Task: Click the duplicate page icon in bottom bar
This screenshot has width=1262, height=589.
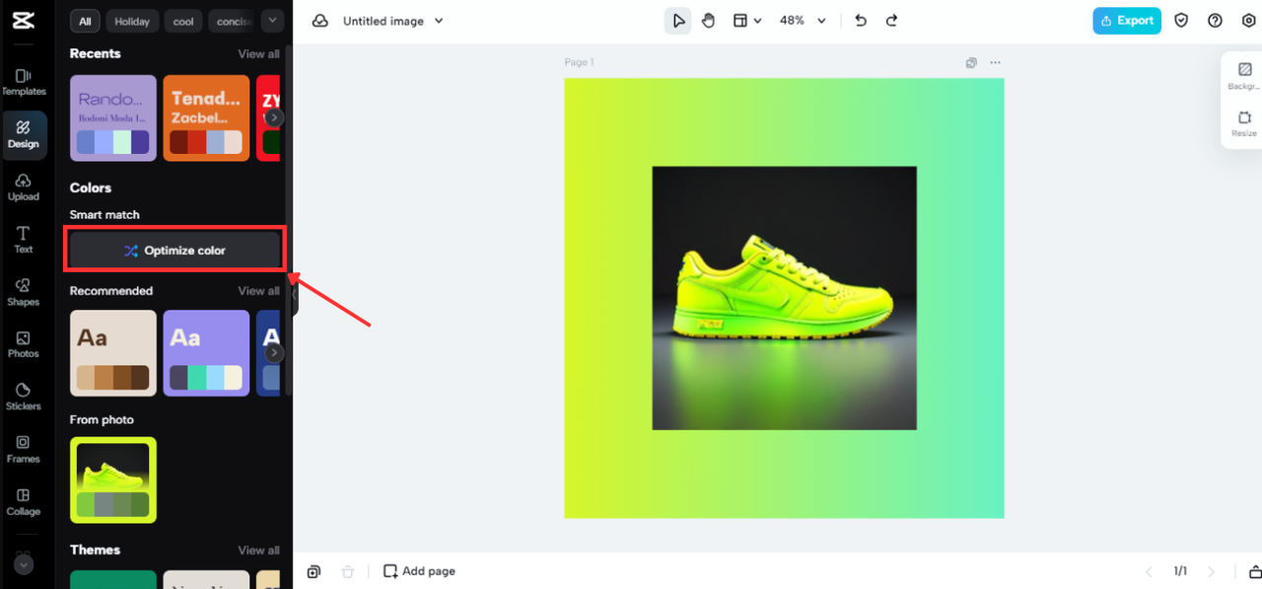Action: coord(314,571)
